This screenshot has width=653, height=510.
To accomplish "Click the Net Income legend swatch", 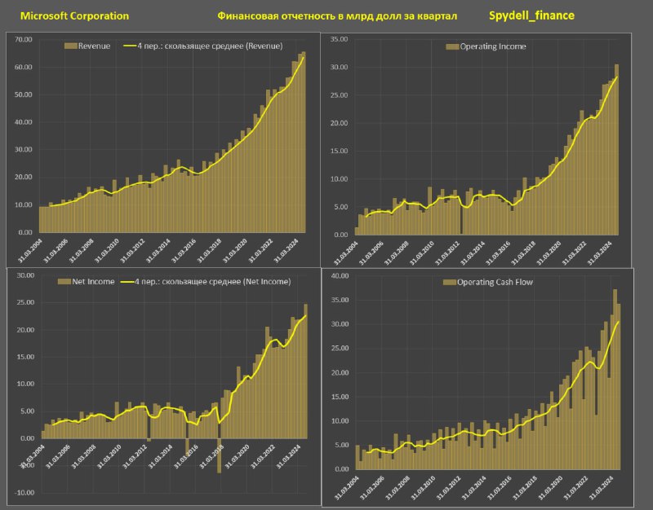I will pos(64,281).
